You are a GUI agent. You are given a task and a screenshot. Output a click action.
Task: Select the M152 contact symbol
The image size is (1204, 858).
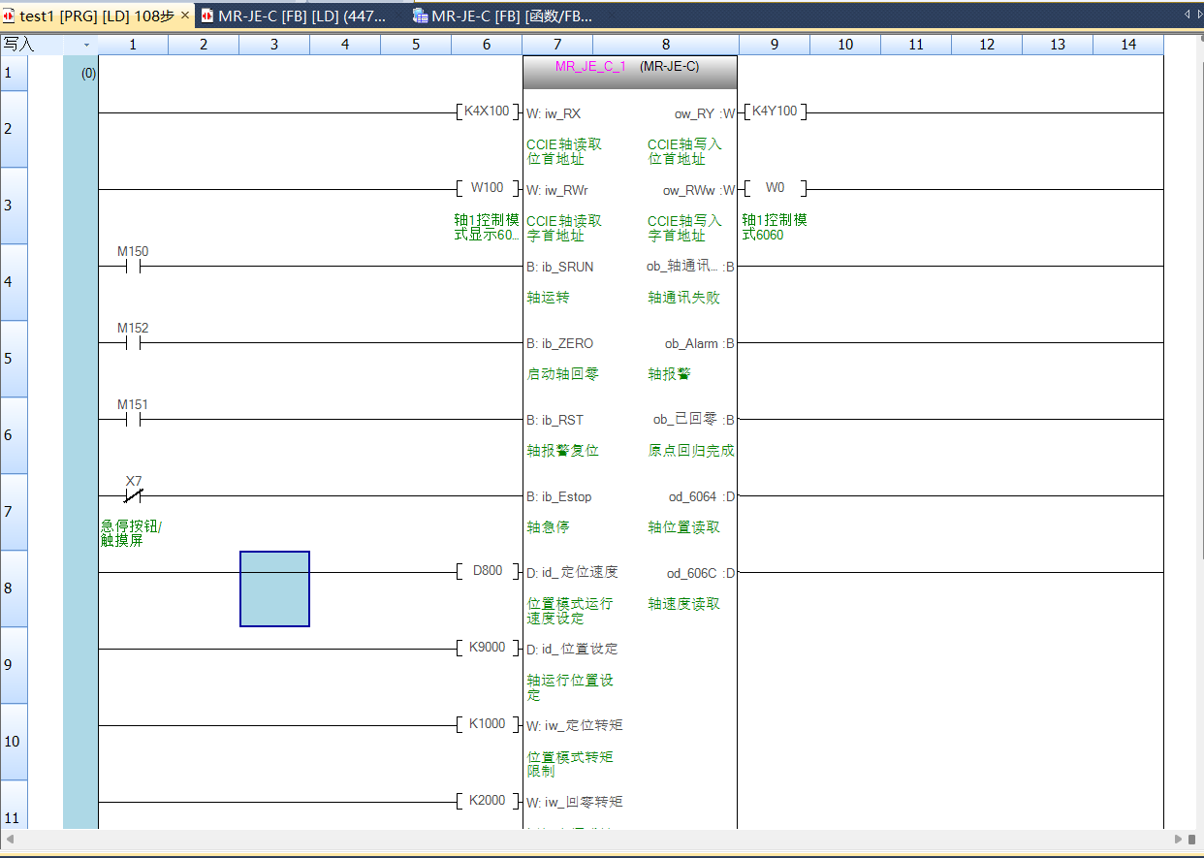(x=133, y=343)
